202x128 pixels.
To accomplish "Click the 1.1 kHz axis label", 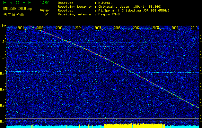I will 3,42.
